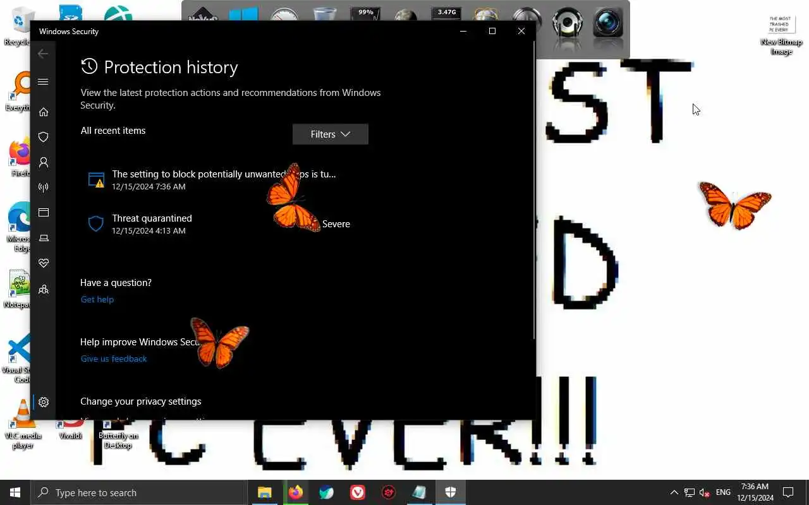809x505 pixels.
Task: Select the 12/15/2024 4:13 AM timestamp
Action: (149, 231)
